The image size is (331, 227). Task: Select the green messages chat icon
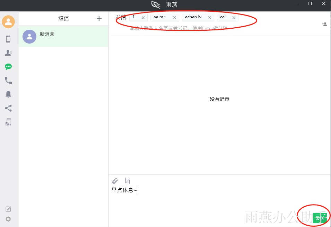pyautogui.click(x=8, y=67)
